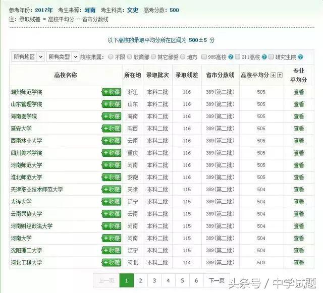The width and height of the screenshot is (323, 293).
Task: Open 山东管理学院 university link
Action: pos(26,104)
